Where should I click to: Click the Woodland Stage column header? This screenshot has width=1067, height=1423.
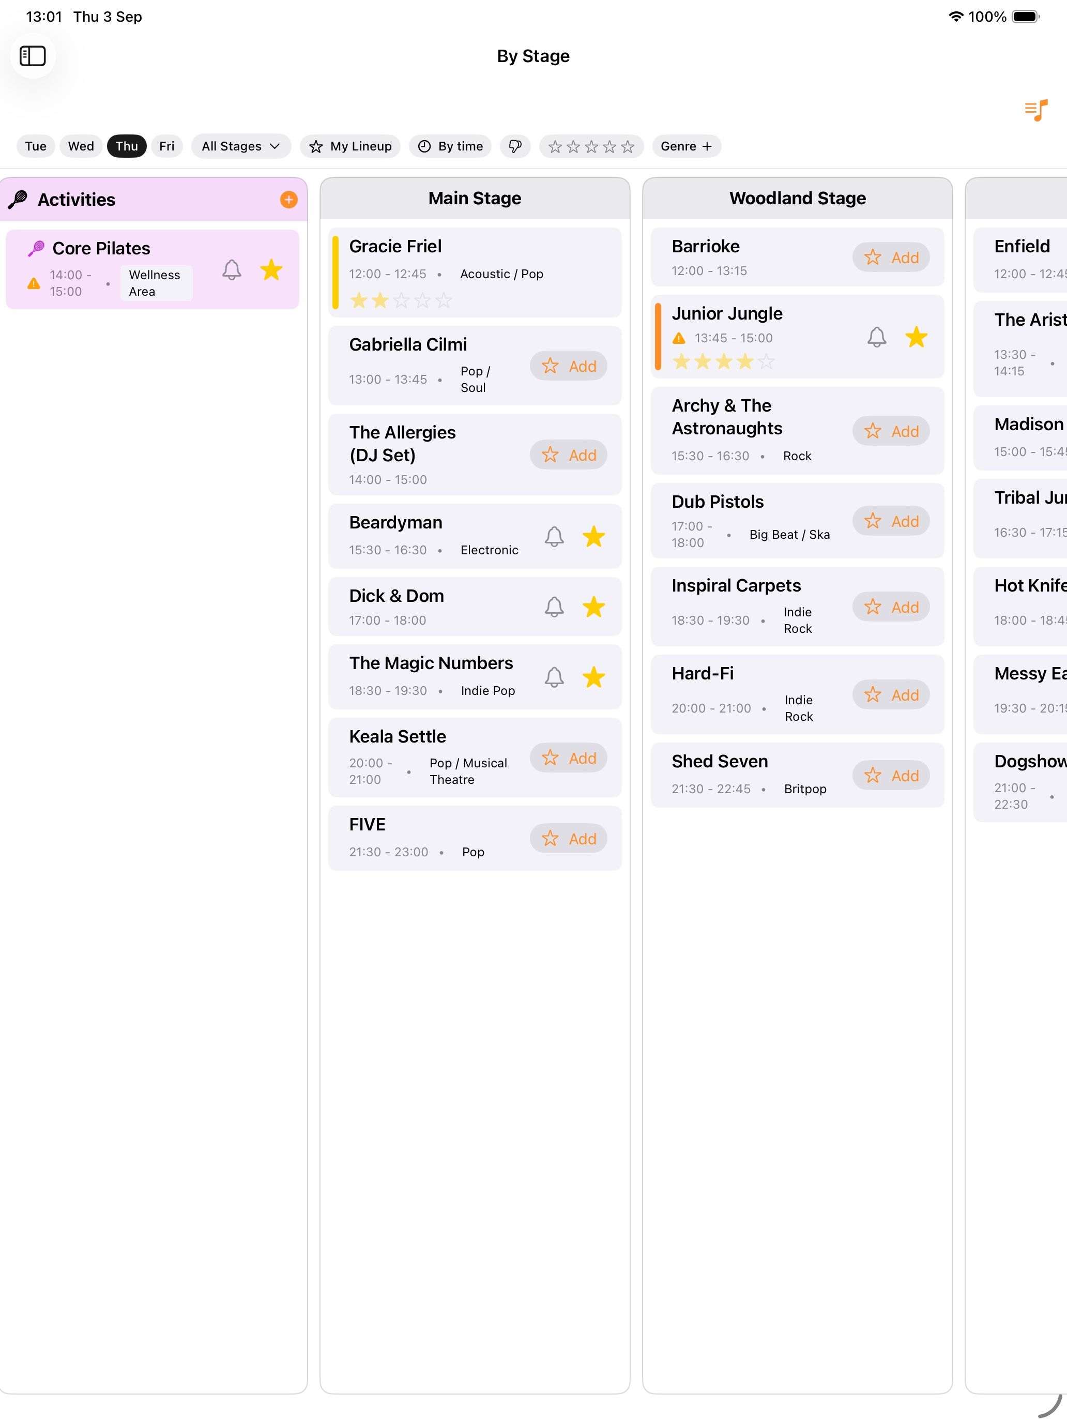coord(798,198)
